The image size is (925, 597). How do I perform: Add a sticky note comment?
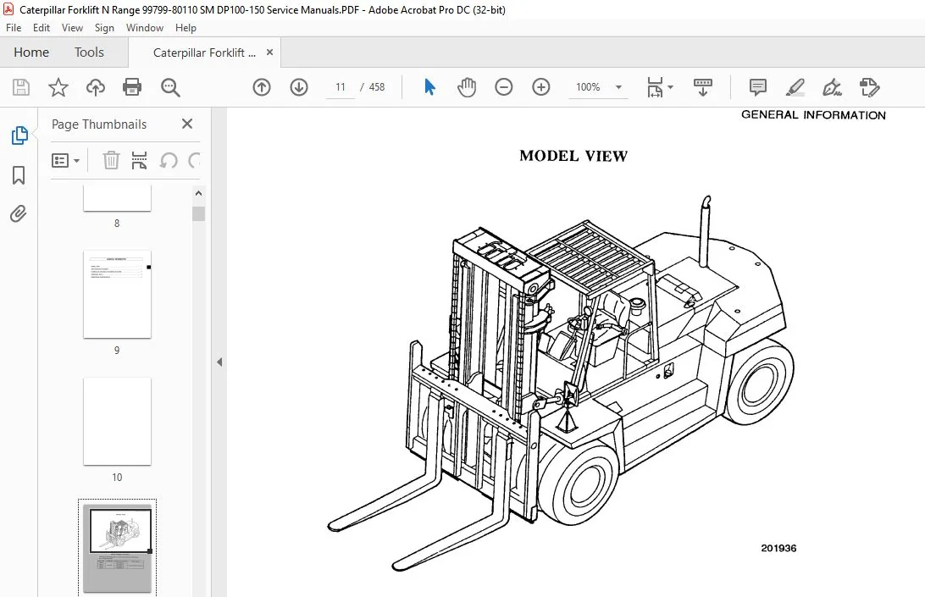(758, 87)
